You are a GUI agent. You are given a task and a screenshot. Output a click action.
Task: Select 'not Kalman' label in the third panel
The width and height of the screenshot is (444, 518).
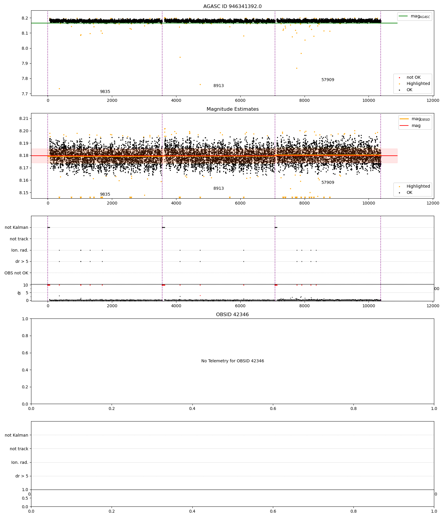(17, 228)
